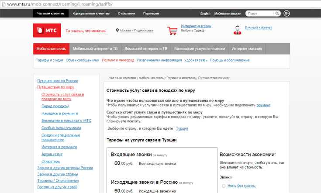Click the location pin icon near Москва

point(117,31)
